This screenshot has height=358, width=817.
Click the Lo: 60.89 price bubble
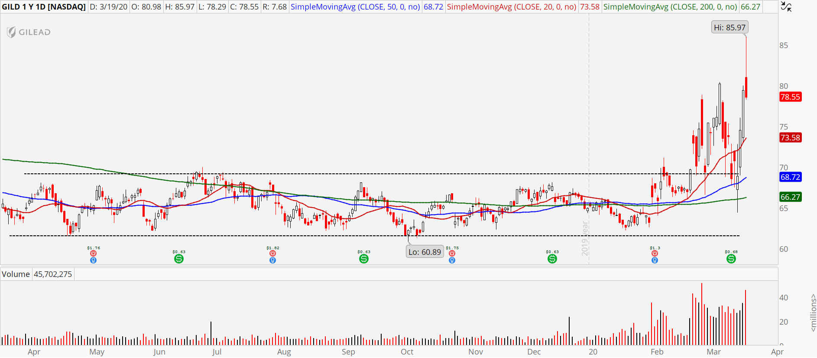click(425, 252)
